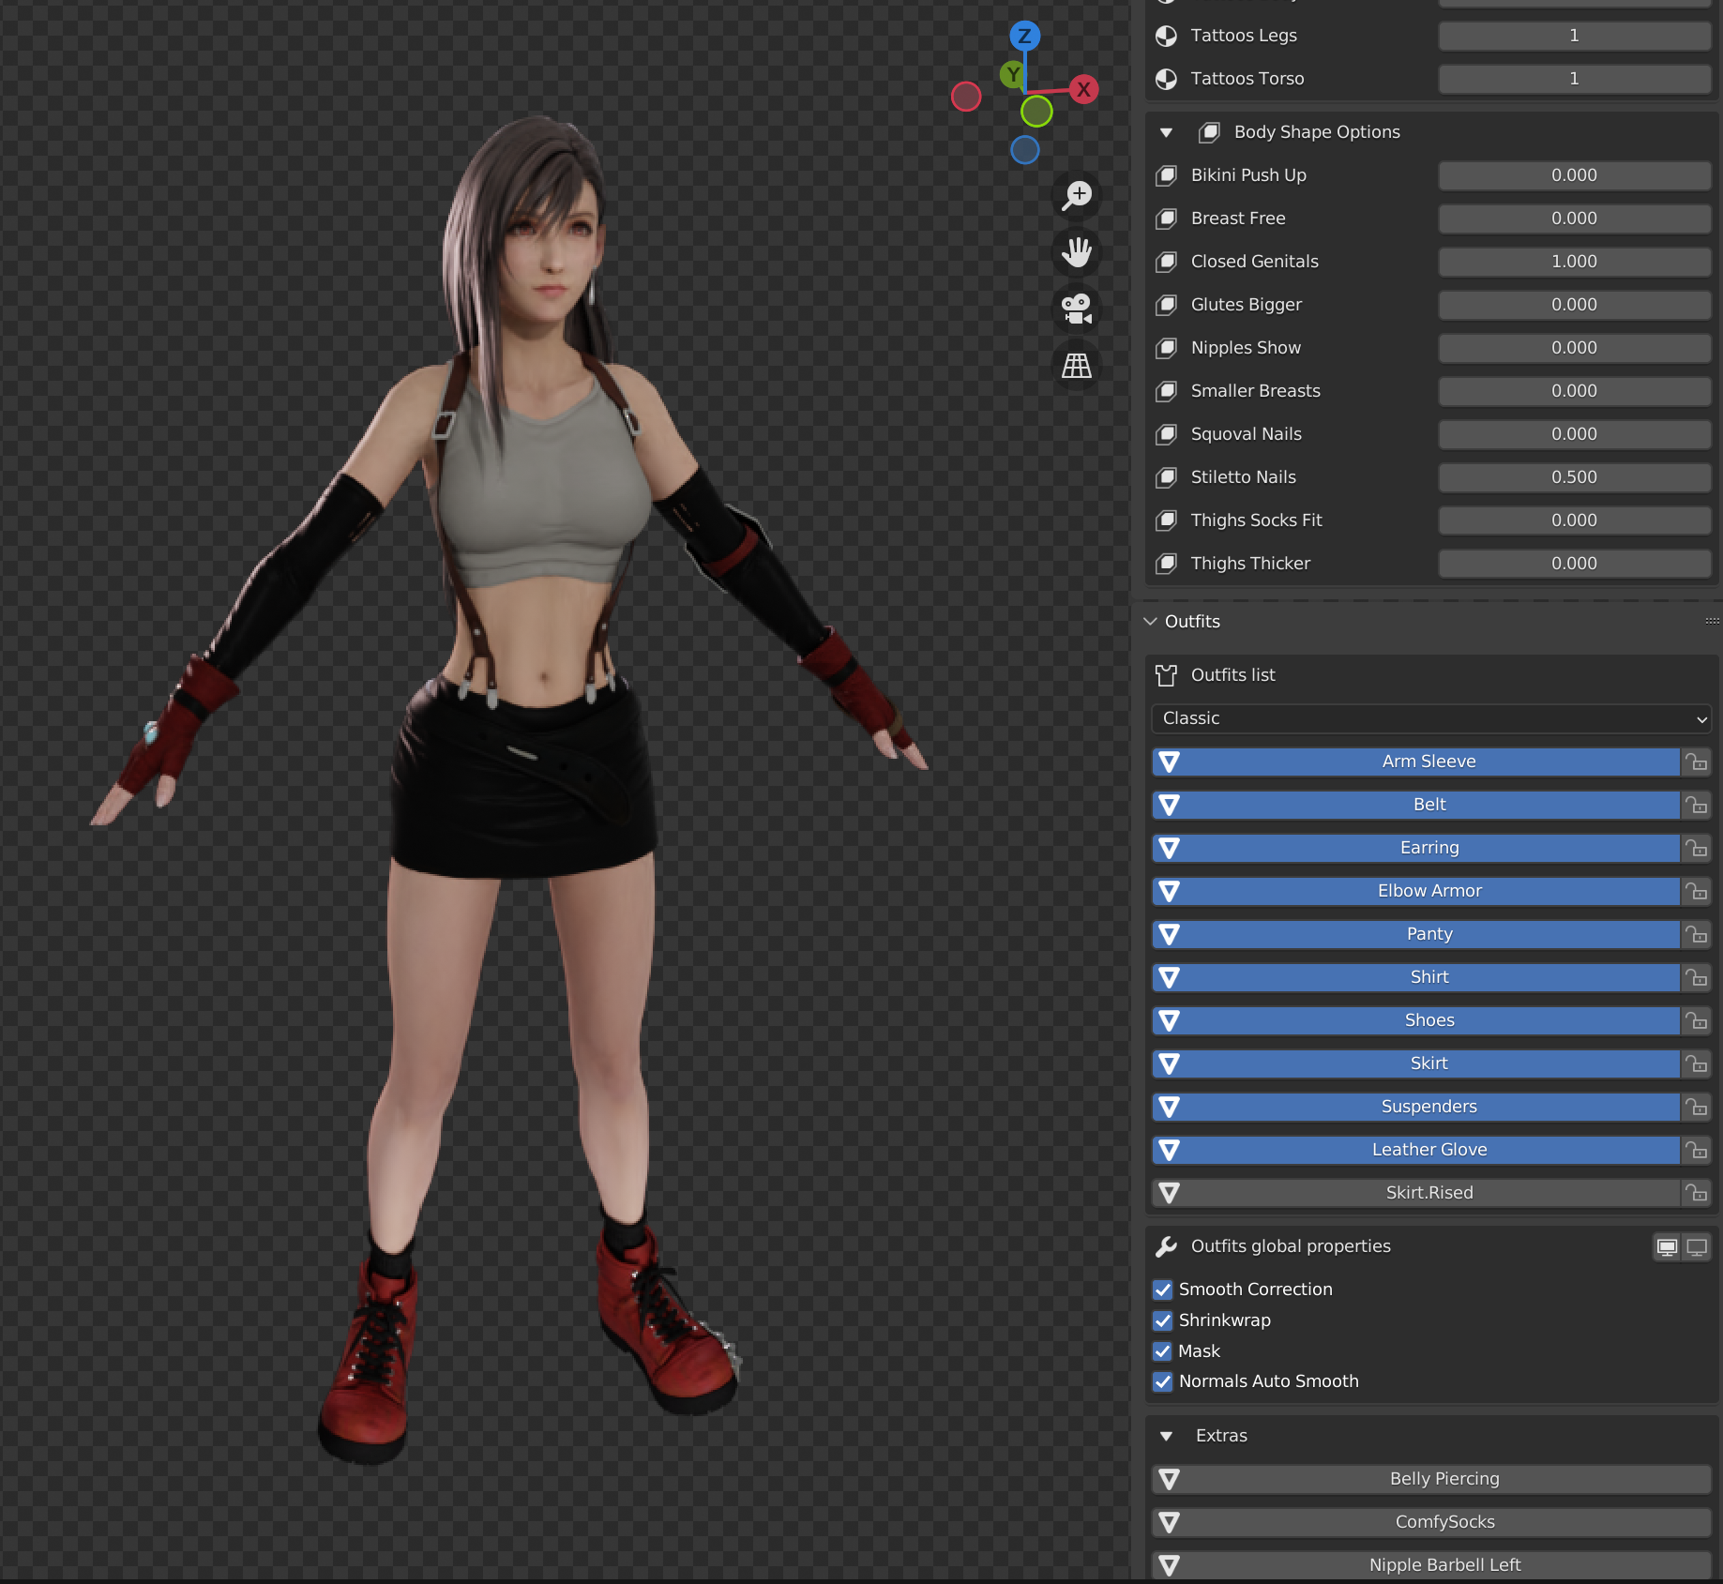Click the Thighs Thicker shape icon
This screenshot has height=1584, width=1723.
[1166, 564]
